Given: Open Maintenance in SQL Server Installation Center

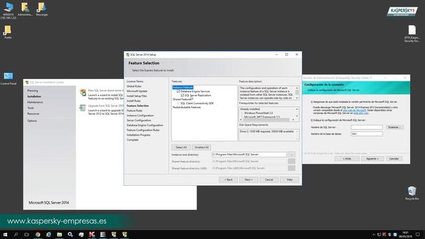Looking at the screenshot, I should pos(35,102).
